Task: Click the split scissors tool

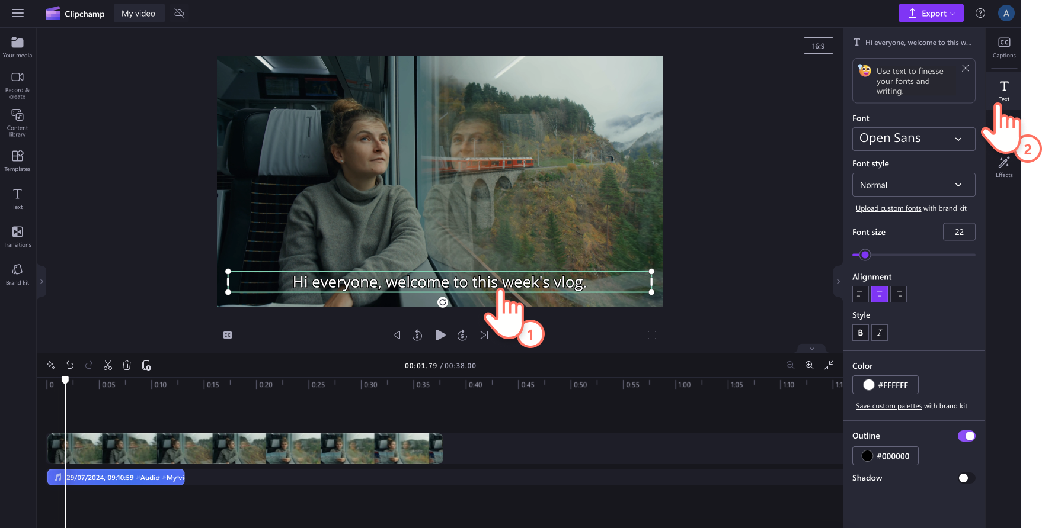Action: [x=108, y=365]
